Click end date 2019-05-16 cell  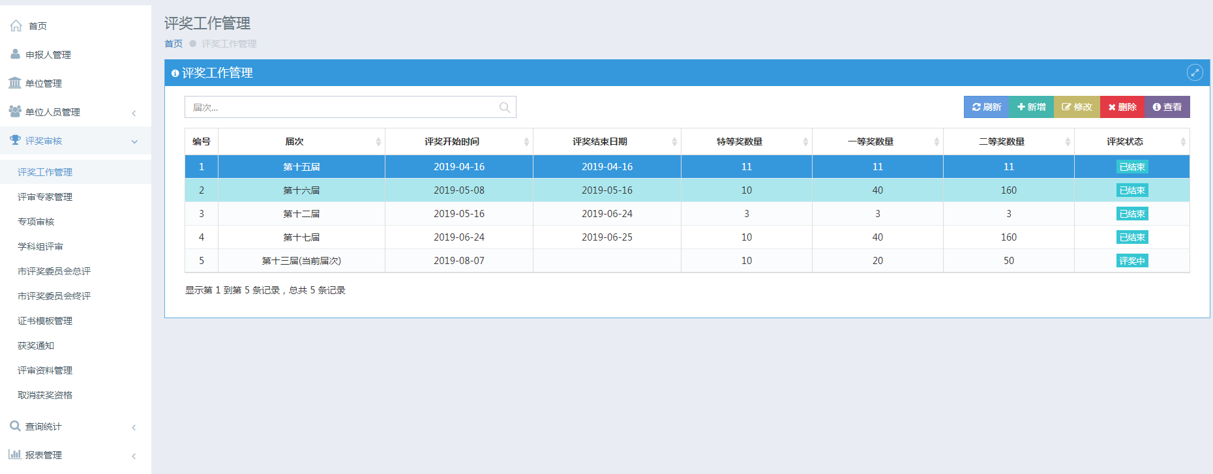pos(607,190)
